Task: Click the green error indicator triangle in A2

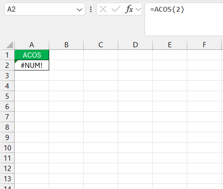Action: [x=16, y=61]
